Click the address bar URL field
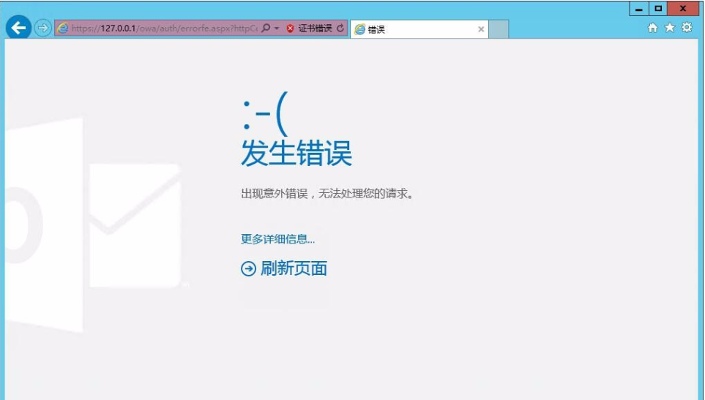The image size is (705, 400). [164, 29]
